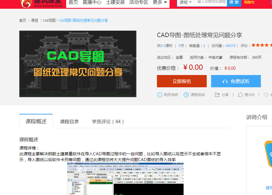Switch to the 课程目录 tab

(x=69, y=121)
